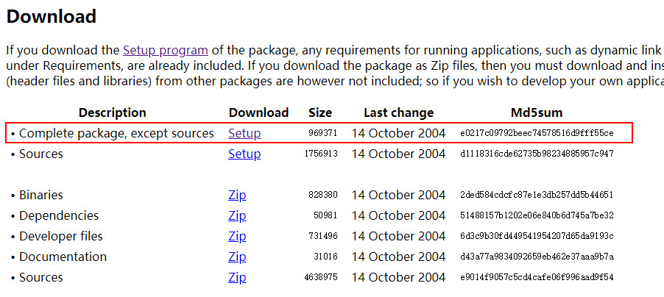The image size is (664, 297).
Task: Click the Md5sum for Binaries zip
Action: click(537, 195)
